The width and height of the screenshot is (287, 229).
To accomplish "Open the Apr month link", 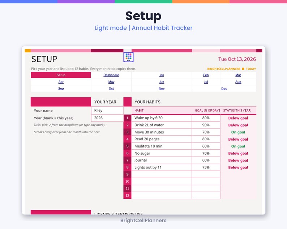I will pyautogui.click(x=61, y=82).
